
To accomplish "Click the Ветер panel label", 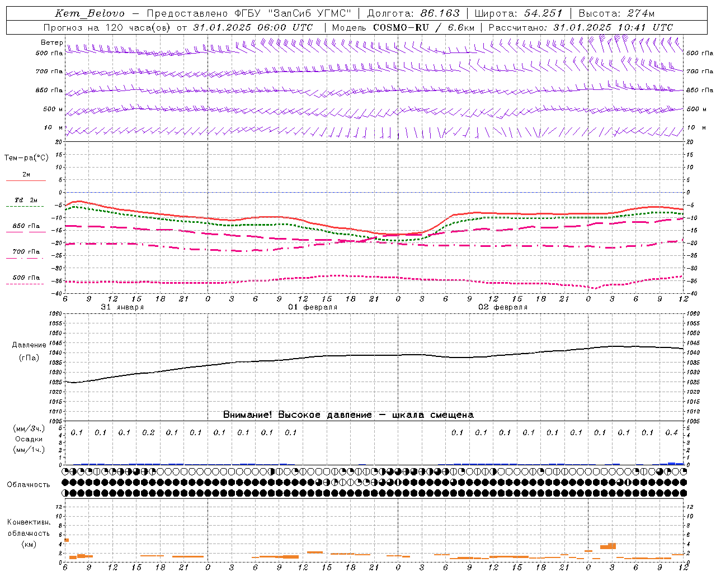I will coord(52,42).
